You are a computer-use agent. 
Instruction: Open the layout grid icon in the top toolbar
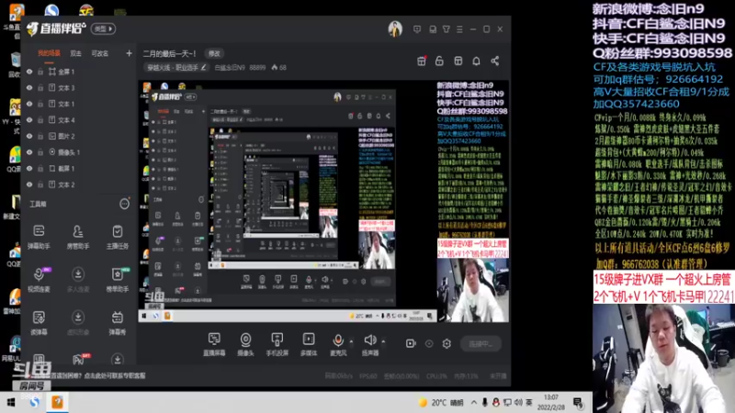click(458, 61)
